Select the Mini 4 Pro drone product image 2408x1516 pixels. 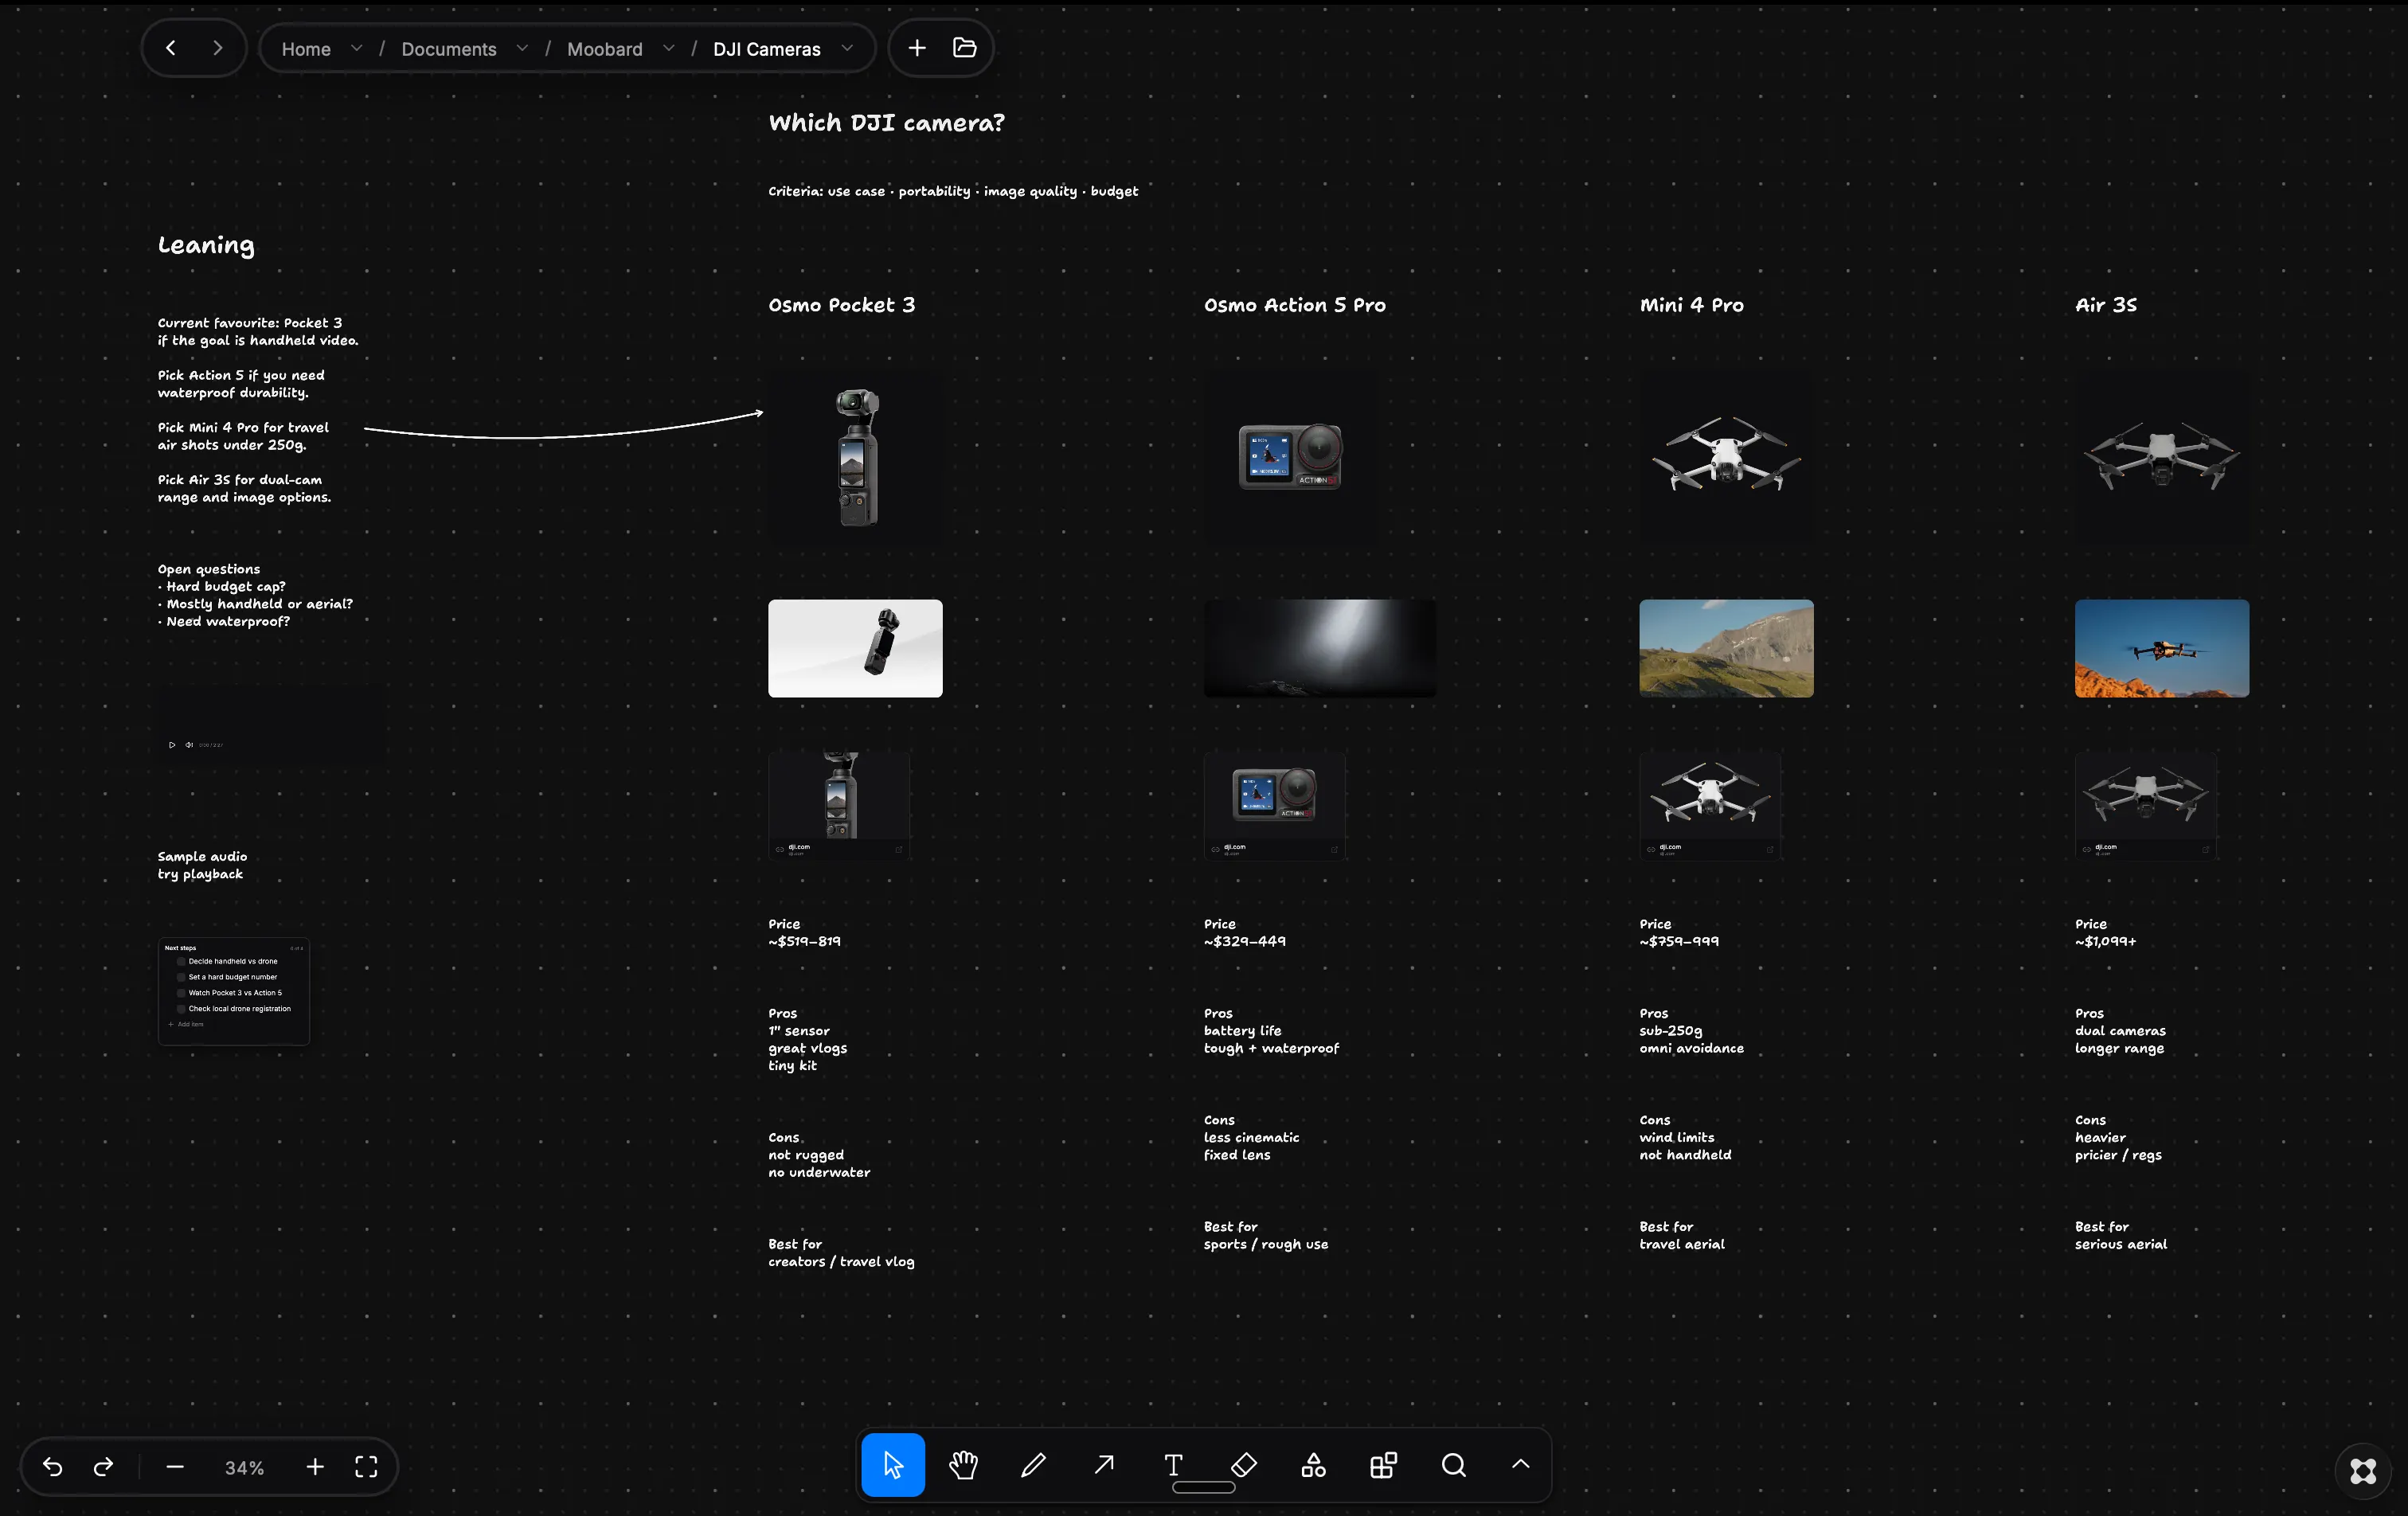tap(1726, 458)
